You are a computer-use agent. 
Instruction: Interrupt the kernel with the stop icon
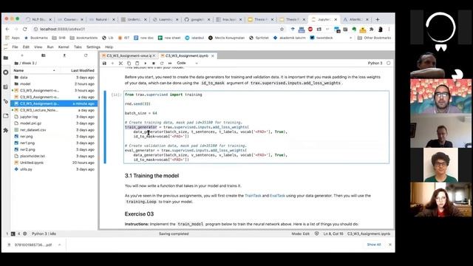pyautogui.click(x=154, y=64)
